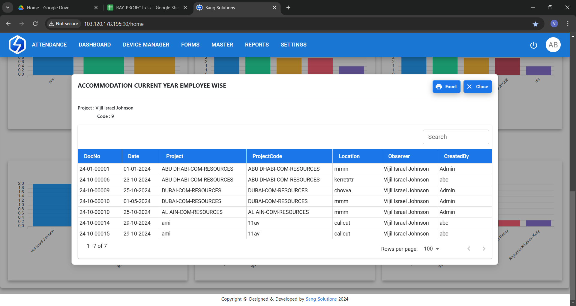Open the Chrome three-dot menu
The width and height of the screenshot is (576, 306).
tap(568, 24)
